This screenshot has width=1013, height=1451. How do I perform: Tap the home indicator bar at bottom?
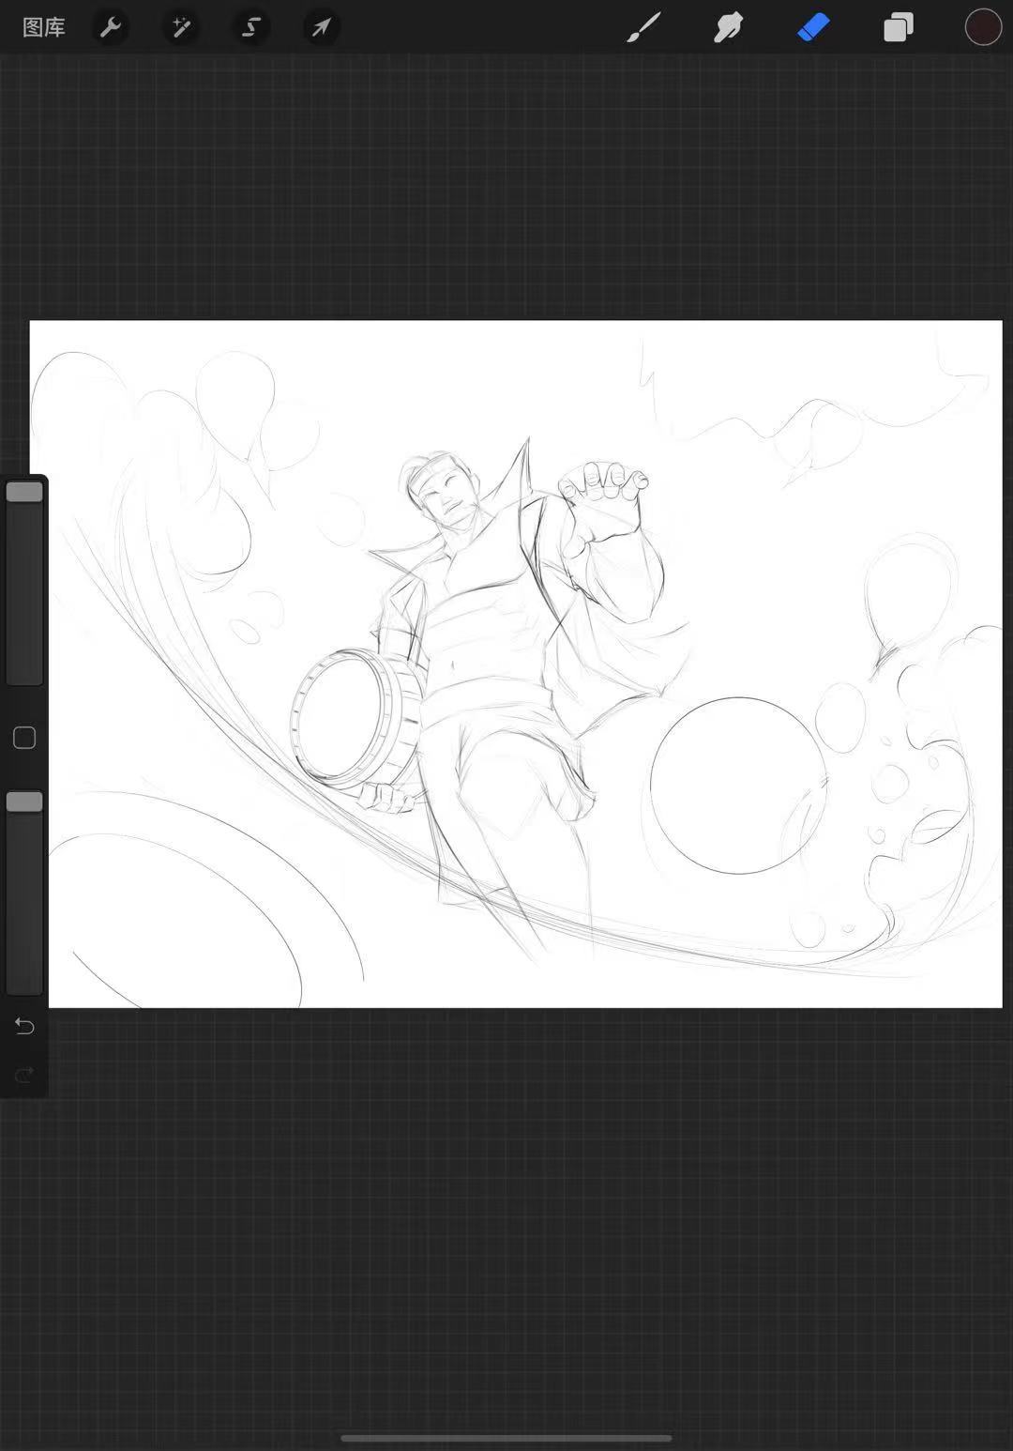(x=506, y=1438)
